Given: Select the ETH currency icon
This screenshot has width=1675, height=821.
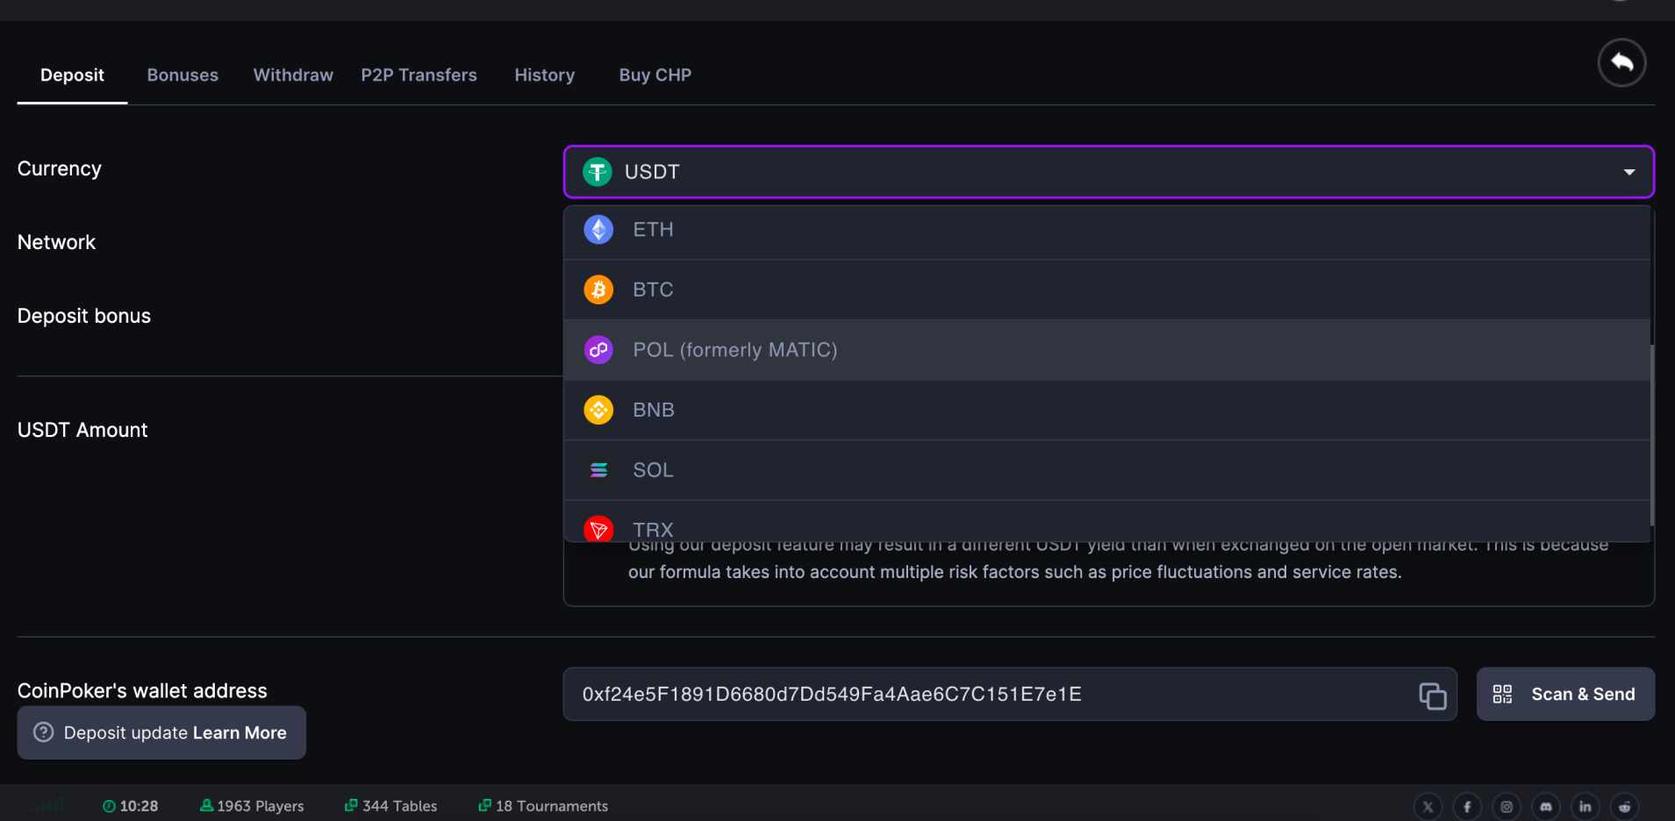Looking at the screenshot, I should [598, 229].
